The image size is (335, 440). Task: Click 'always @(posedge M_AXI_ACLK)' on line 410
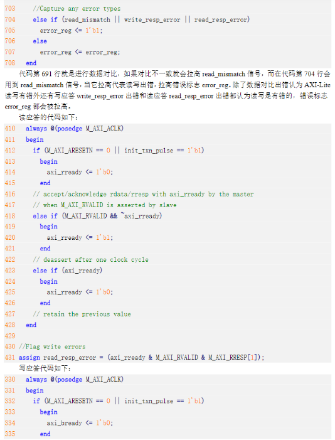[75, 129]
